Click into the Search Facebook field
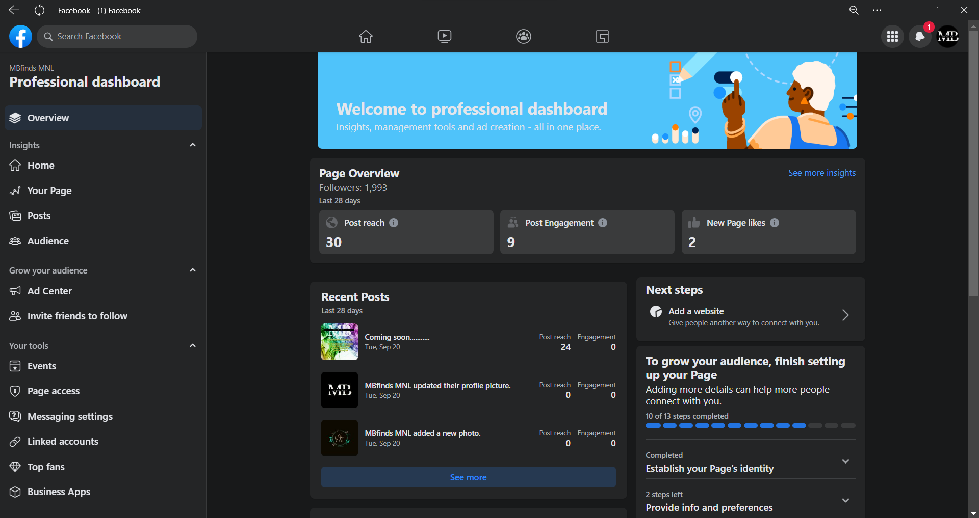The image size is (979, 518). click(117, 37)
